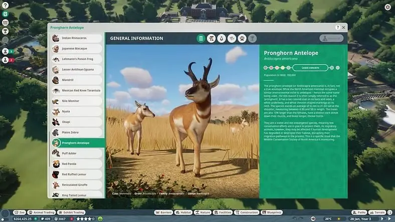Click the heat map view icon in status bar
The image size is (395, 222).
[x=313, y=219]
